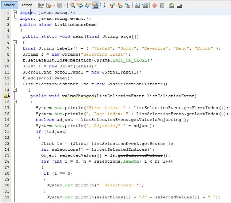The image size is (231, 203).
Task: Click line number 10 in gutter
Action: (7, 66)
